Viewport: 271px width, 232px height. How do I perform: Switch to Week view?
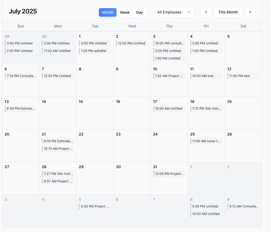(x=125, y=12)
